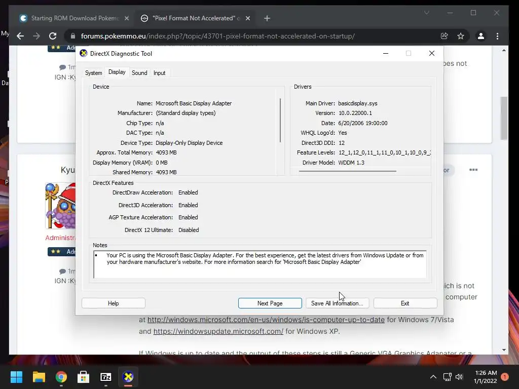
Task: Bookmark this page with star icon
Action: point(460,36)
